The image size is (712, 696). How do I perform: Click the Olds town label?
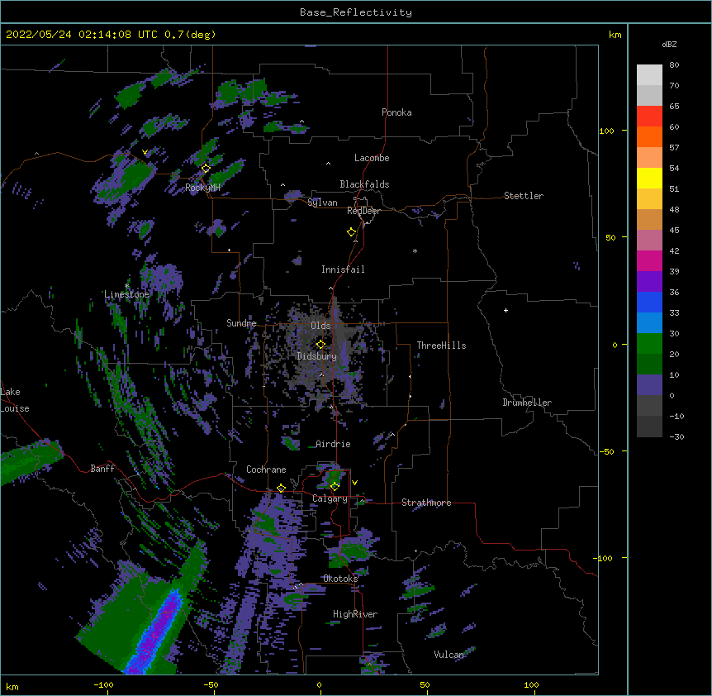(x=320, y=326)
